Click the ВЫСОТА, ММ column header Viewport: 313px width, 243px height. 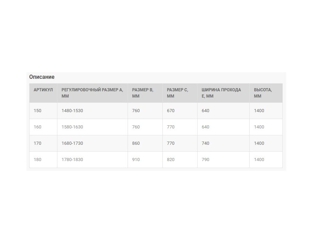coord(266,93)
